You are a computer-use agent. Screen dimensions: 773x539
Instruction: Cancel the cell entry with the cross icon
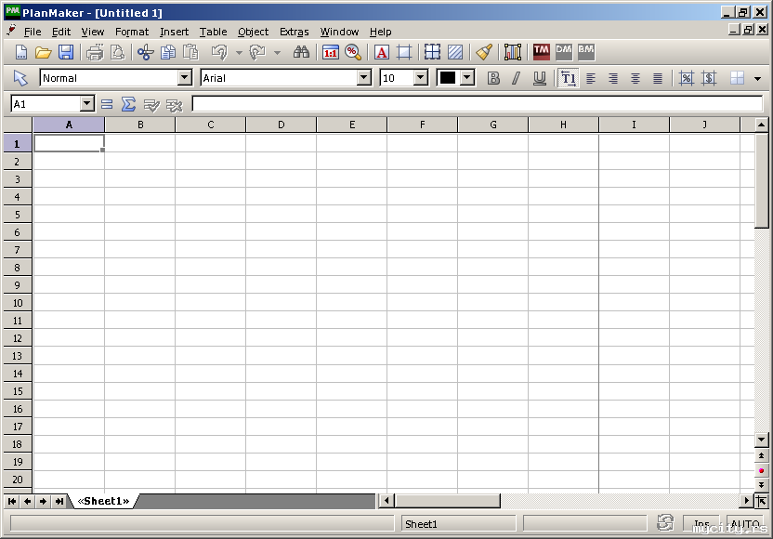point(174,104)
